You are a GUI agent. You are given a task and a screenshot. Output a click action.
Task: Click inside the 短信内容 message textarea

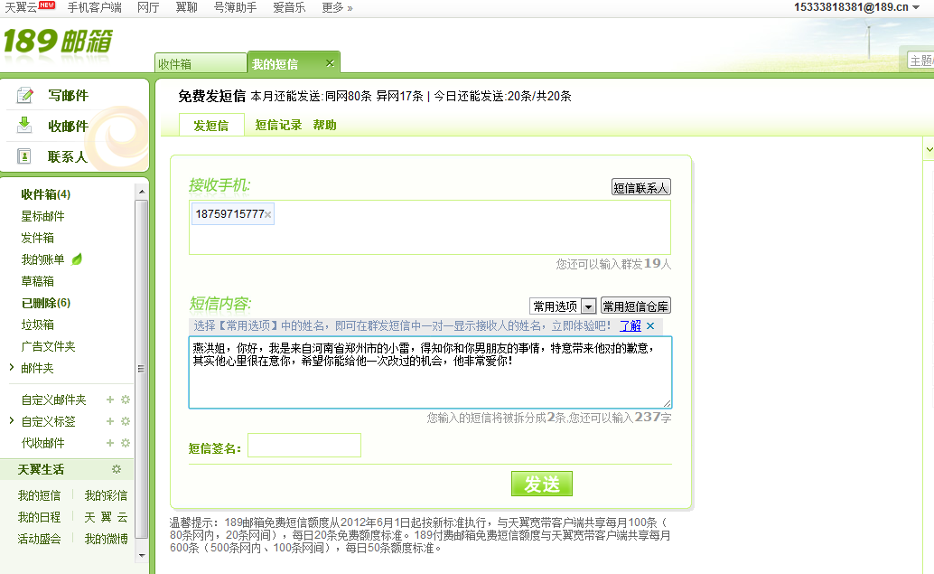coord(430,372)
